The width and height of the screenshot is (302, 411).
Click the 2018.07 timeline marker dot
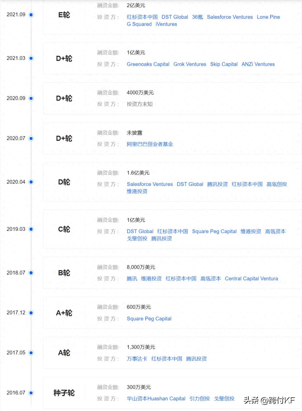tap(31, 273)
